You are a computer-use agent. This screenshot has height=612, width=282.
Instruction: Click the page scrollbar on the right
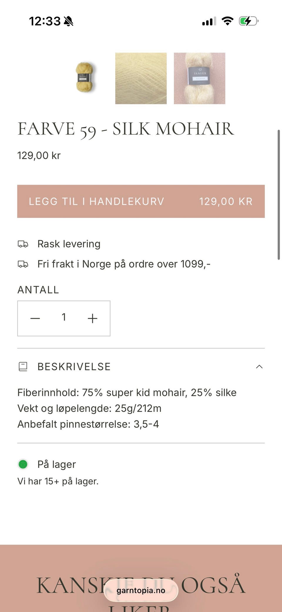coord(278,194)
